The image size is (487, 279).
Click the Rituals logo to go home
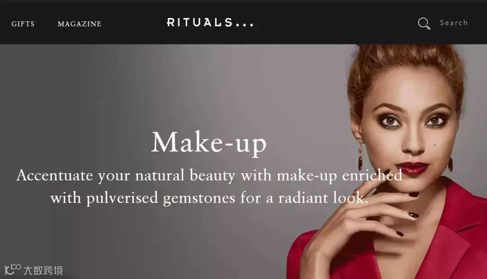pyautogui.click(x=210, y=22)
